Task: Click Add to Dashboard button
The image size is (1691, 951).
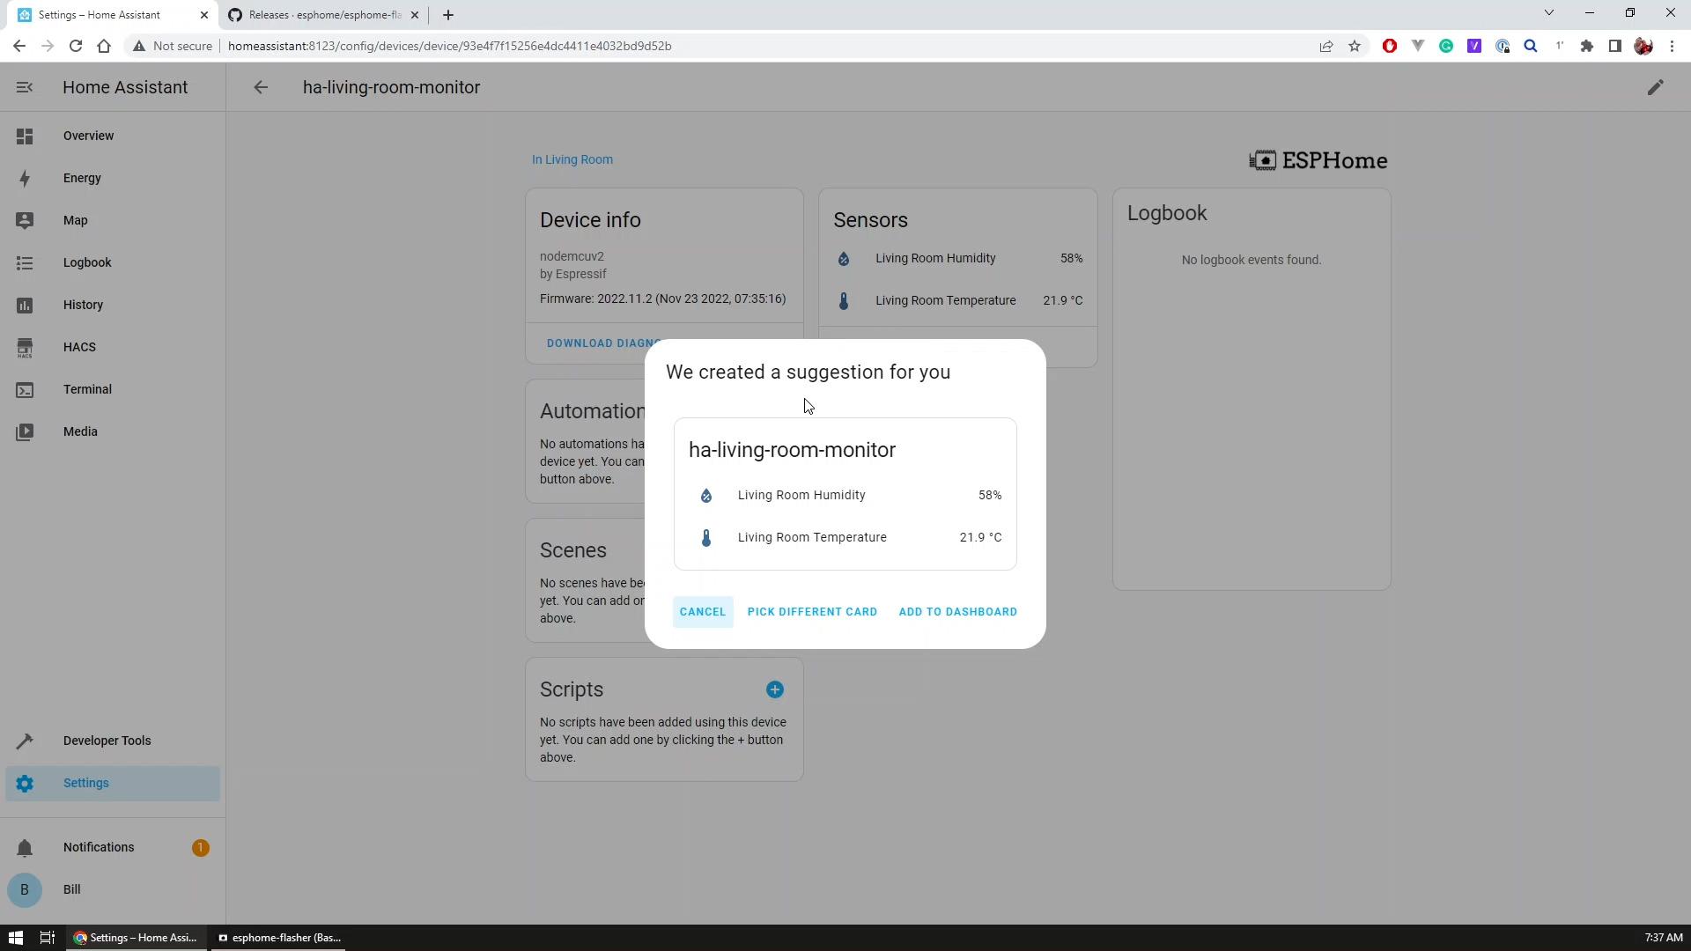Action: [957, 612]
